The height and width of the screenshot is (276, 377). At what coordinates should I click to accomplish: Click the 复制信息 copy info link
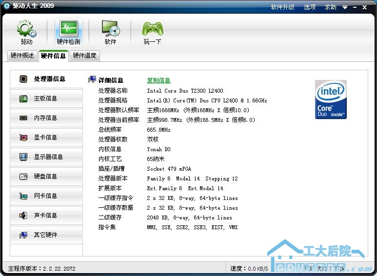coord(159,80)
